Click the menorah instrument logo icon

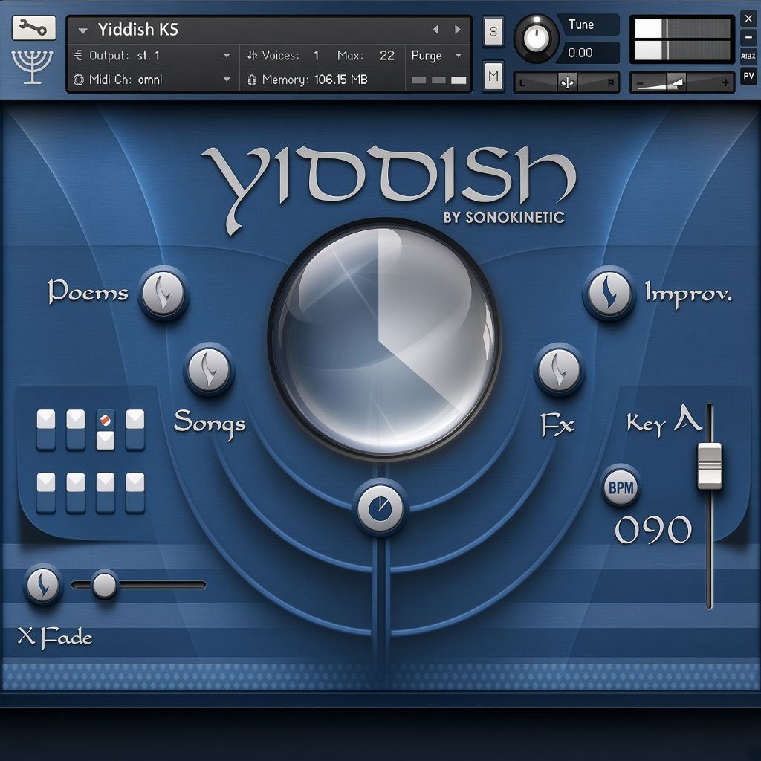click(x=33, y=67)
